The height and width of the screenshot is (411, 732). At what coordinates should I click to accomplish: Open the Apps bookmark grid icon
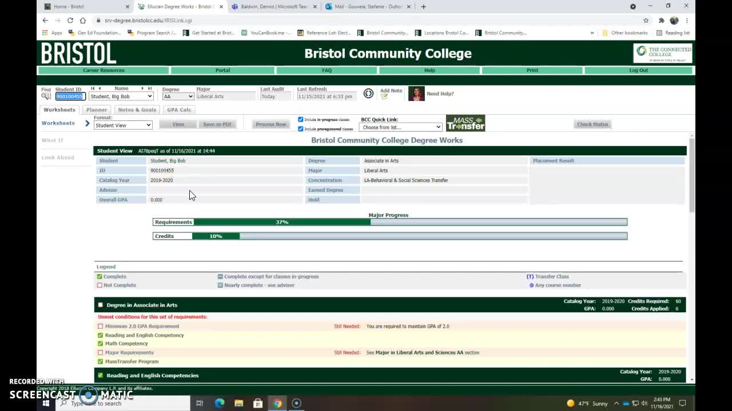(x=45, y=33)
